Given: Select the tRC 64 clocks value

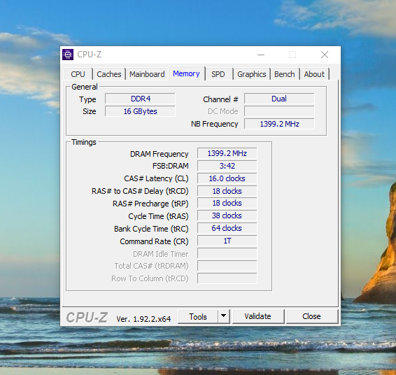Looking at the screenshot, I should point(227,228).
